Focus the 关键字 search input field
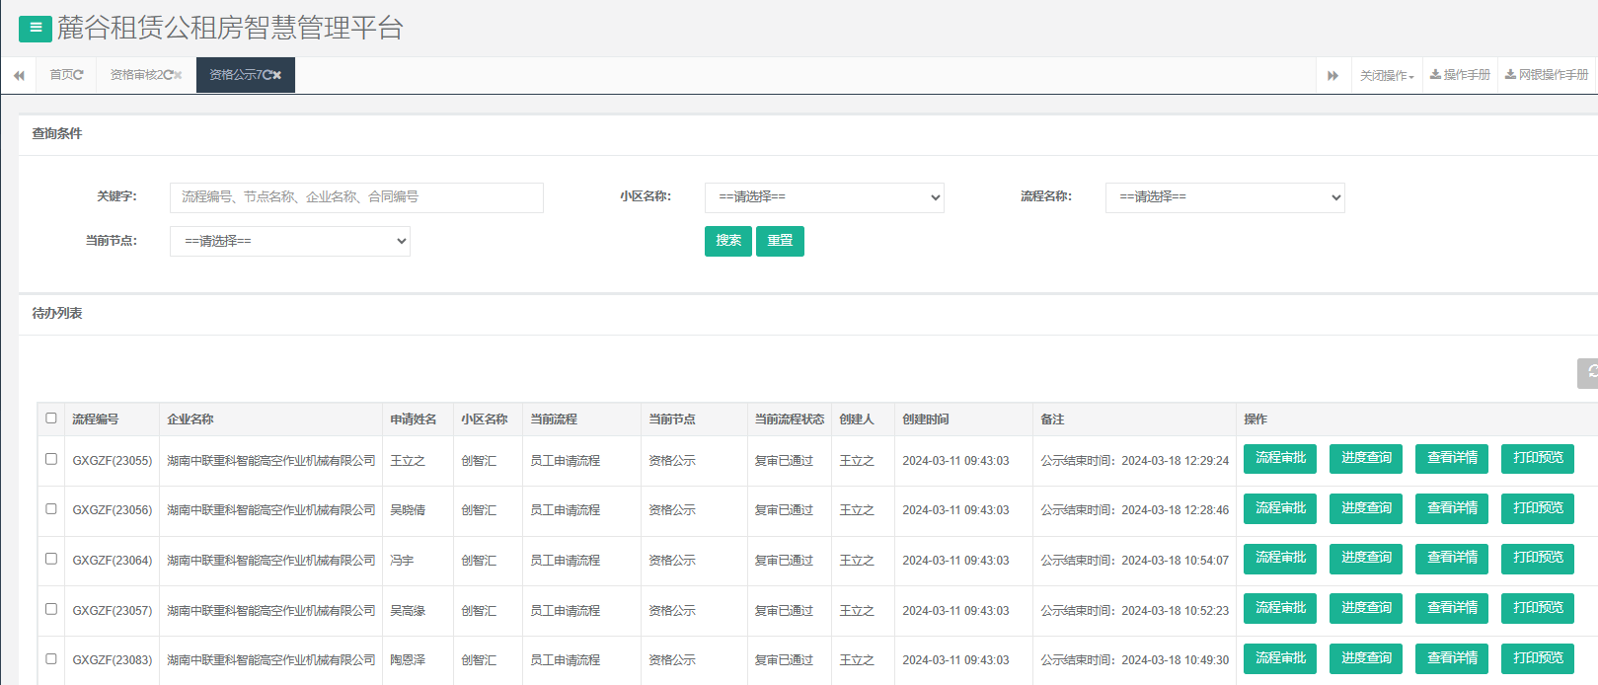Image resolution: width=1598 pixels, height=685 pixels. coord(356,197)
